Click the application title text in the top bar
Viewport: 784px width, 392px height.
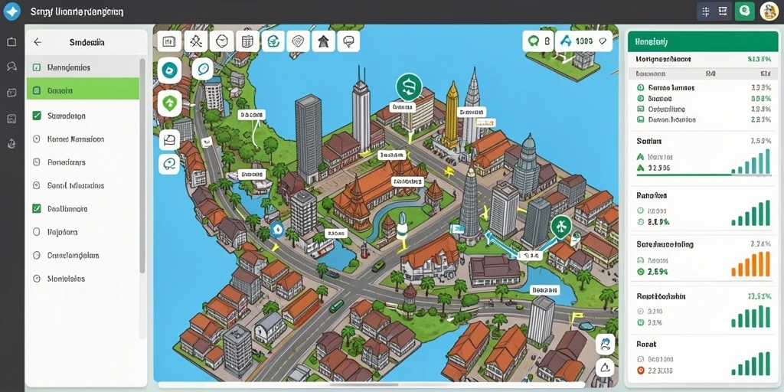pyautogui.click(x=77, y=11)
